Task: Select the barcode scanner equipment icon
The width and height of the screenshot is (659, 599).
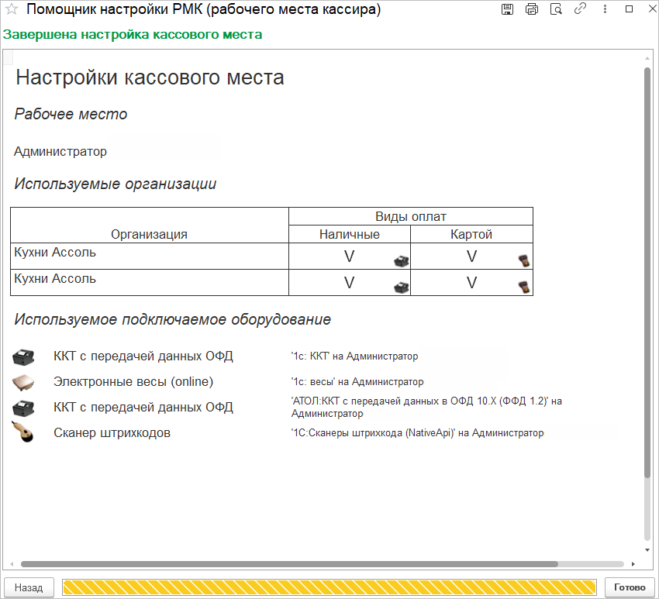Action: pyautogui.click(x=22, y=432)
